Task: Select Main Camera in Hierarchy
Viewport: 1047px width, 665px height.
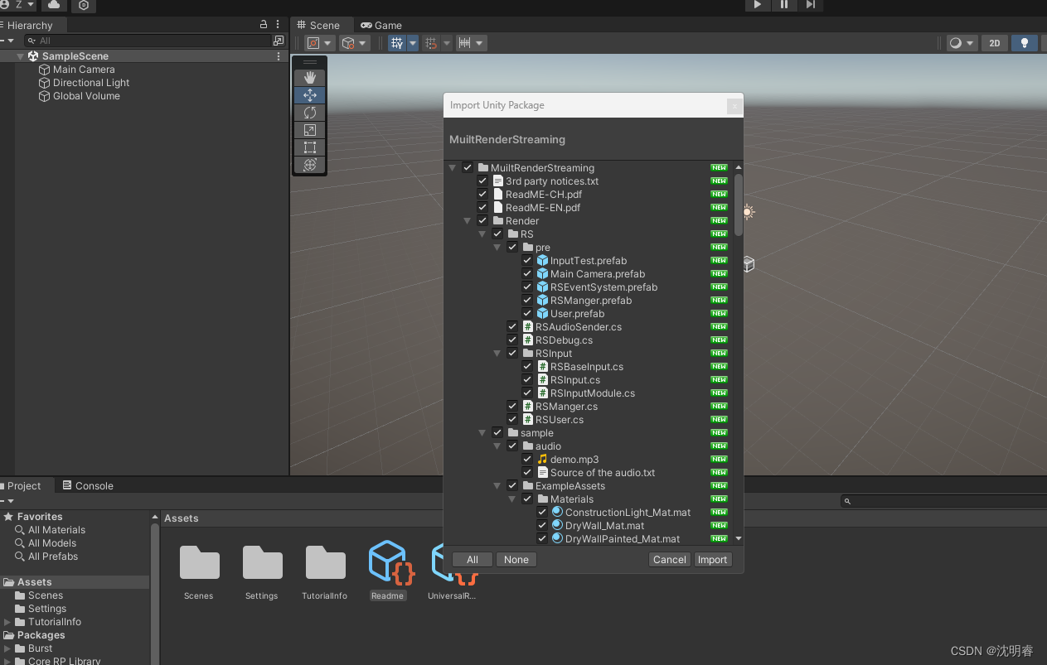Action: [84, 70]
